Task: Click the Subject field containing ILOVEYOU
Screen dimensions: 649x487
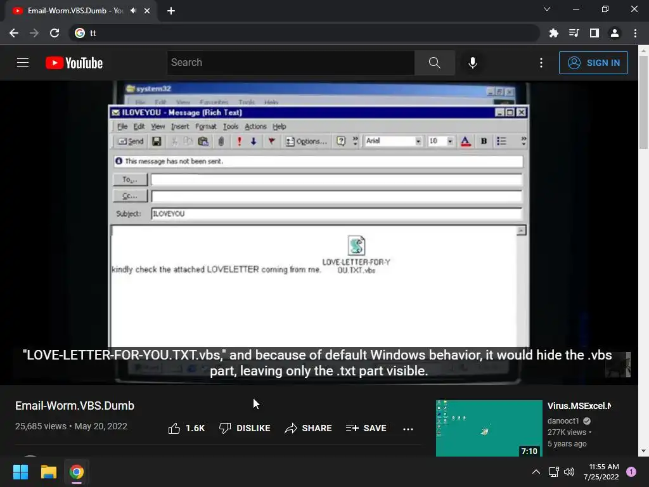Action: [x=337, y=214]
